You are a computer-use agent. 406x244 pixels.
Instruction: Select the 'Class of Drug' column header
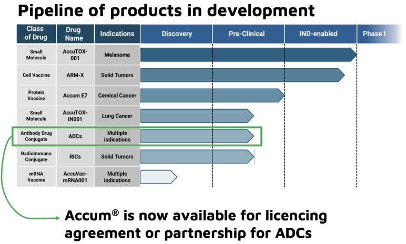coord(36,34)
